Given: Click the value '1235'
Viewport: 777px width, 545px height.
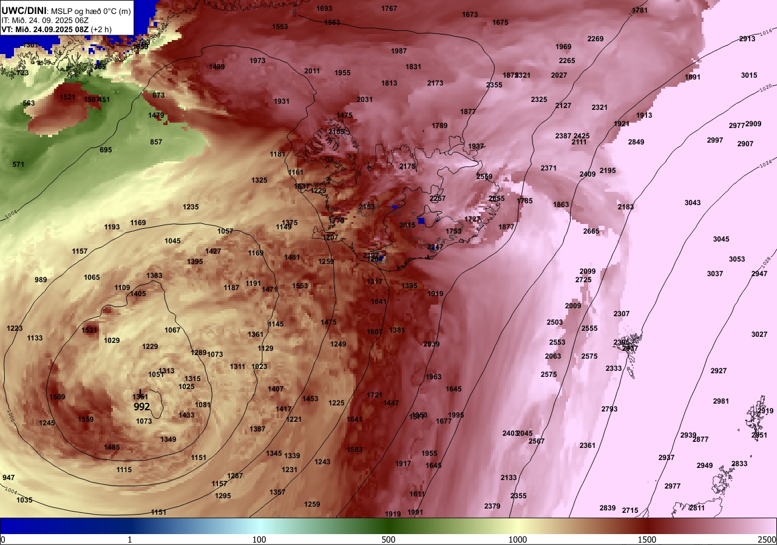Looking at the screenshot, I should pyautogui.click(x=191, y=207).
